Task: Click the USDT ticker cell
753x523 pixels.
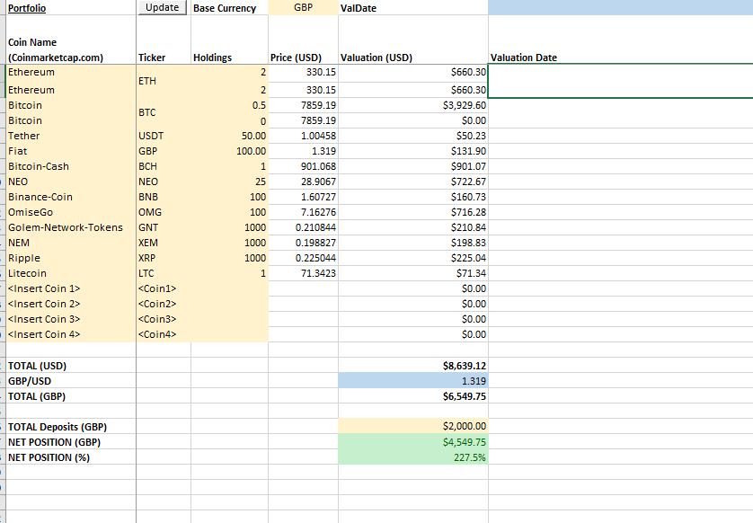Action: point(164,136)
